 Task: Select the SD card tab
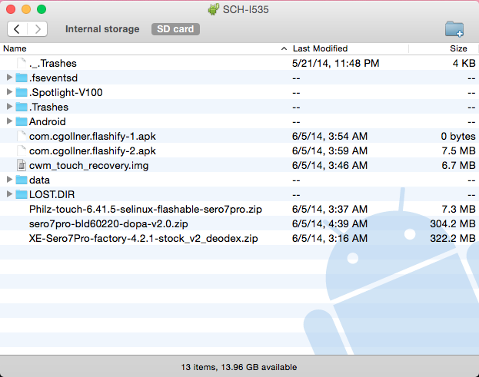(177, 29)
